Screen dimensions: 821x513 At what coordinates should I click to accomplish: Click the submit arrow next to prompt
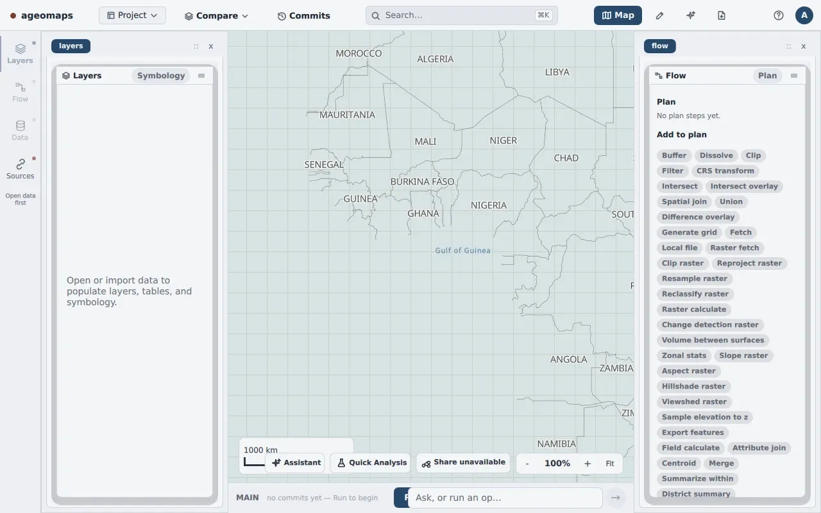tap(616, 498)
